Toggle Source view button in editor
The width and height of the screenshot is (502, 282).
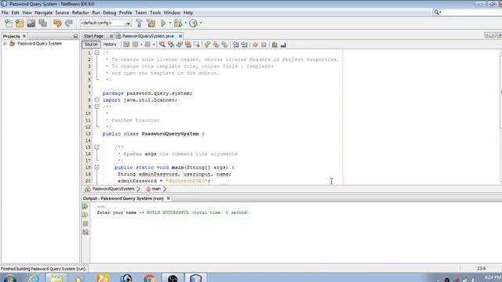click(x=91, y=45)
